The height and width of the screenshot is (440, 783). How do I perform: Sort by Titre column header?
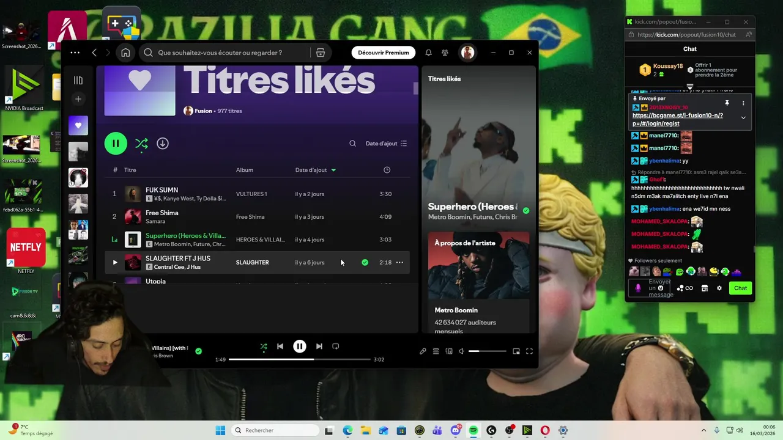click(x=130, y=170)
